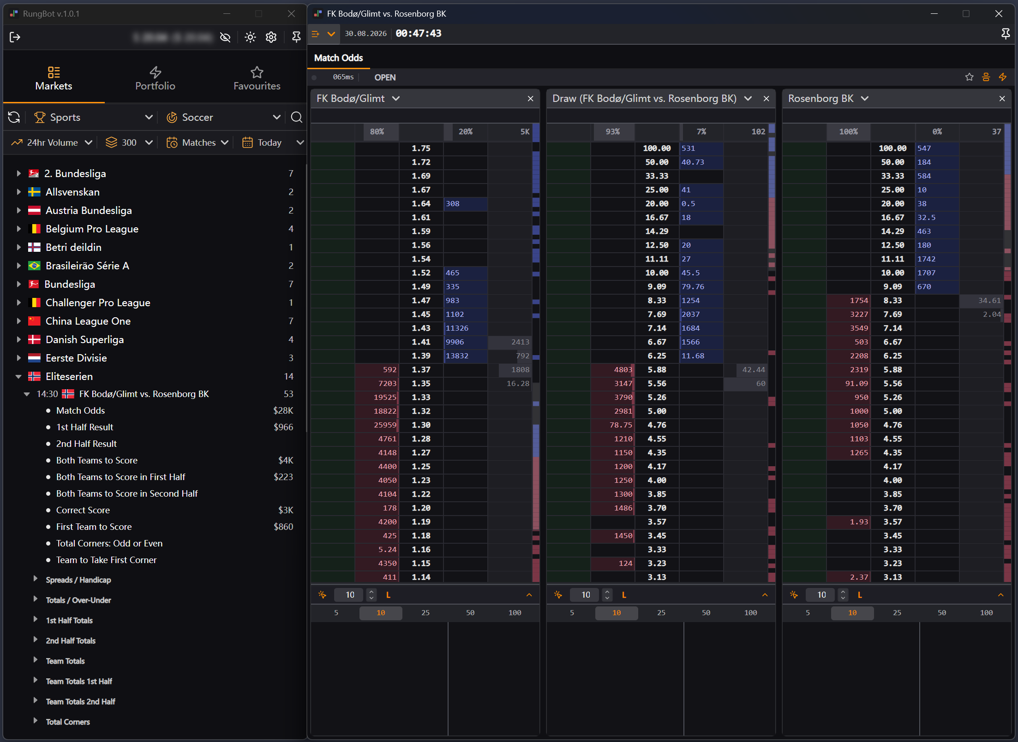1018x742 pixels.
Task: Expand the Total Corners group
Action: tap(35, 721)
